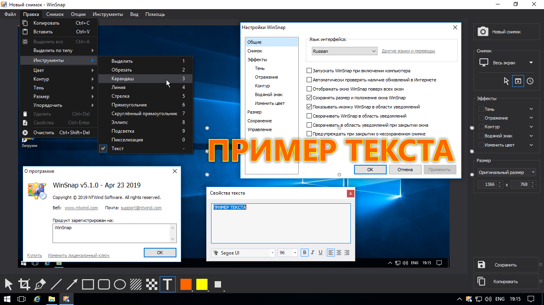Check 'Запускать WinSnap при включении компьютера'
Image resolution: width=544 pixels, height=305 pixels.
click(x=309, y=71)
